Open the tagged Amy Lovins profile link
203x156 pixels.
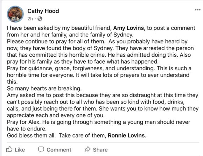pyautogui.click(x=128, y=28)
